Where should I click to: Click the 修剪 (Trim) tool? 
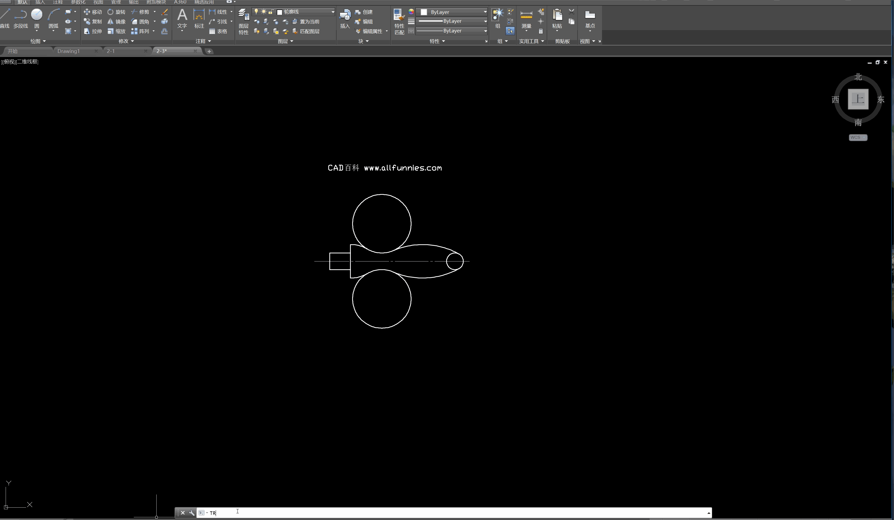(140, 12)
